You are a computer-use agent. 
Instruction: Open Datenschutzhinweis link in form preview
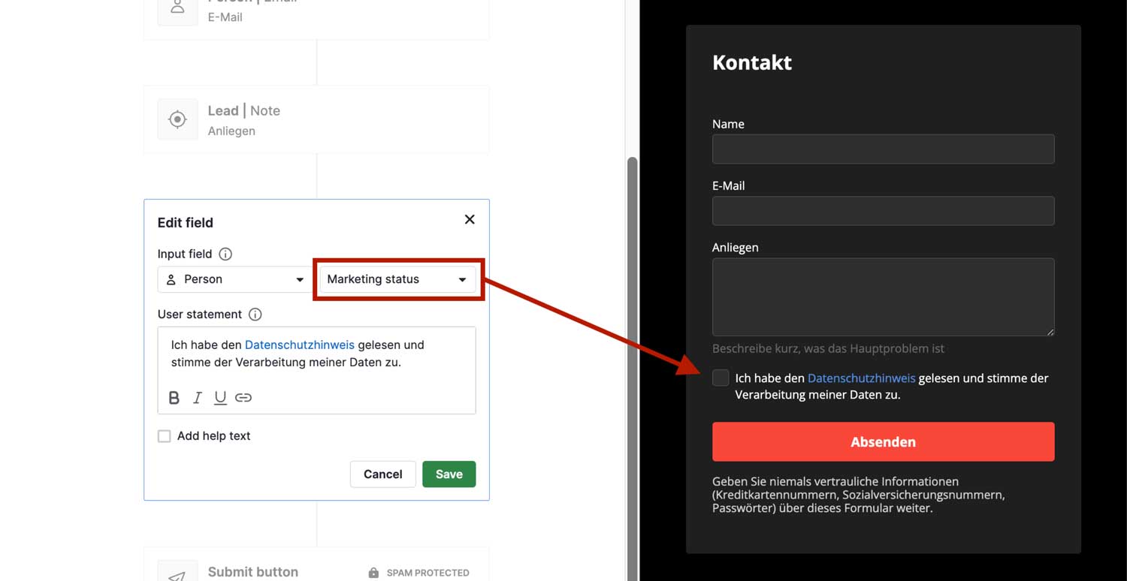[861, 378]
